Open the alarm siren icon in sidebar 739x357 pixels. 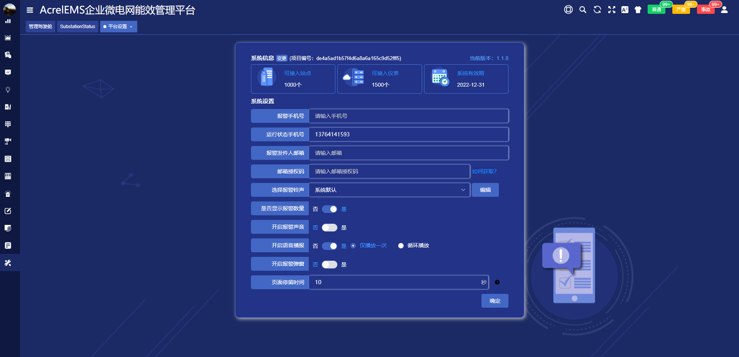coord(8,194)
